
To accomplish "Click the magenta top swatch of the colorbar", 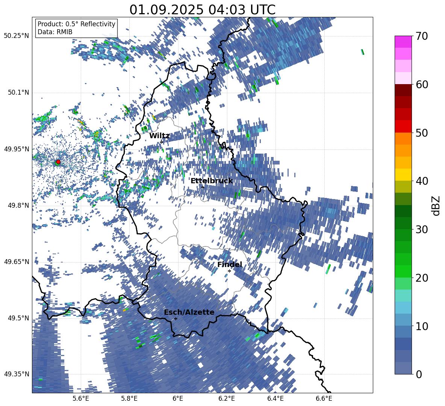I will pos(403,42).
